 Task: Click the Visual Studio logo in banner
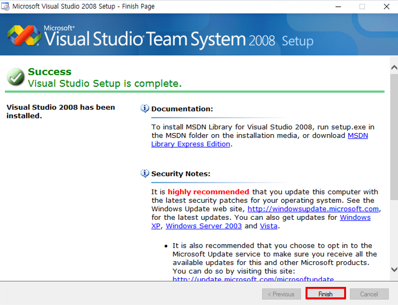point(24,35)
